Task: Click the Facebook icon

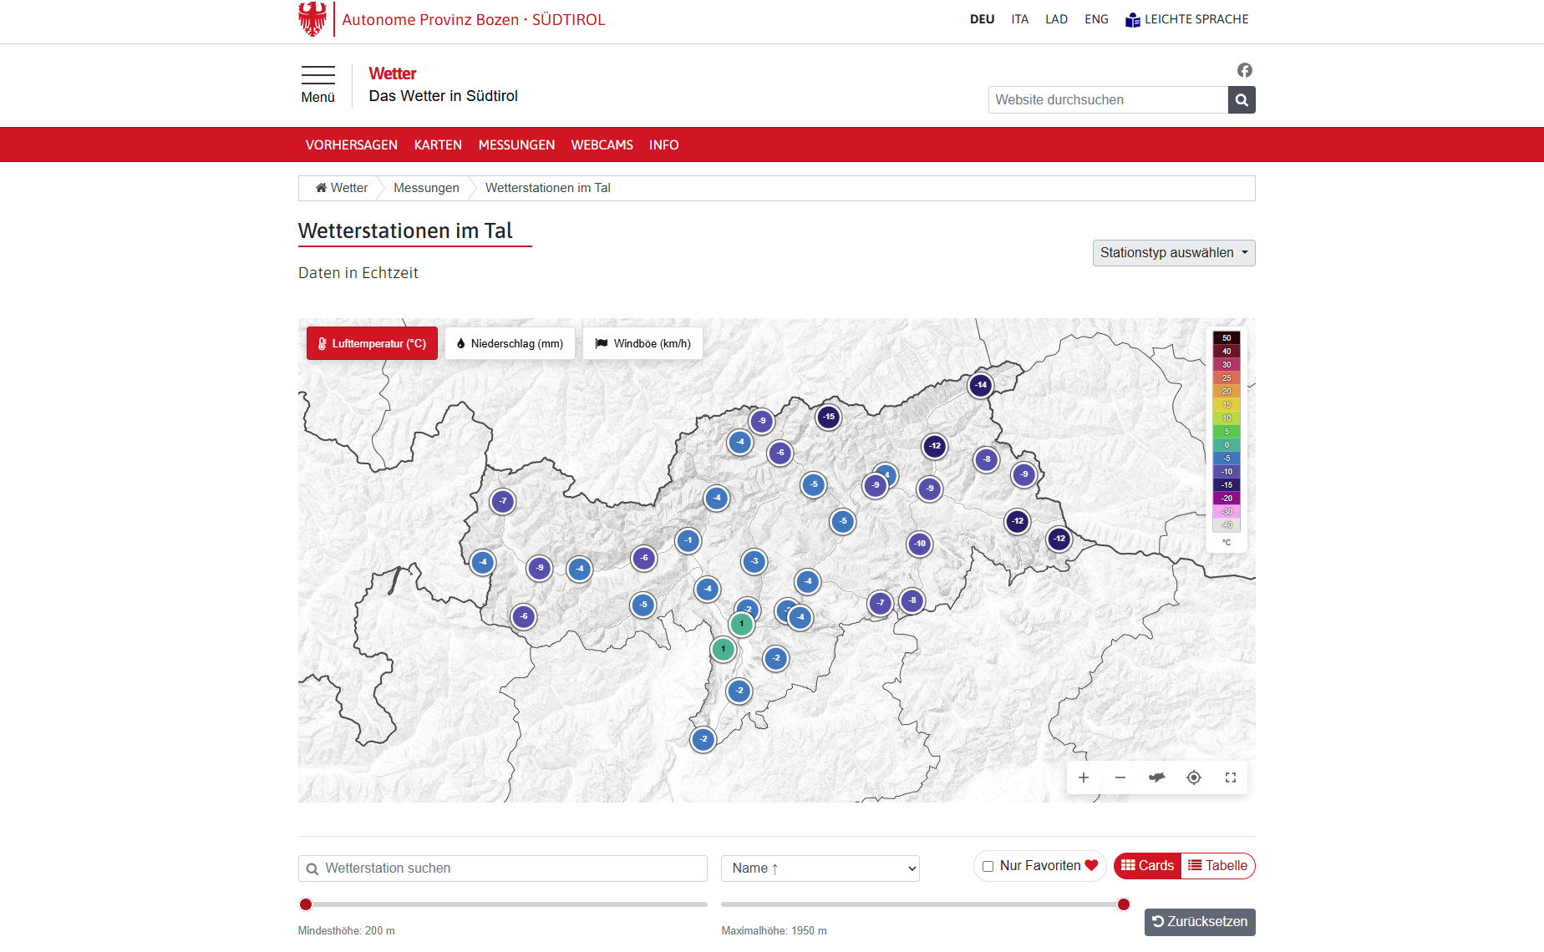Action: tap(1244, 70)
